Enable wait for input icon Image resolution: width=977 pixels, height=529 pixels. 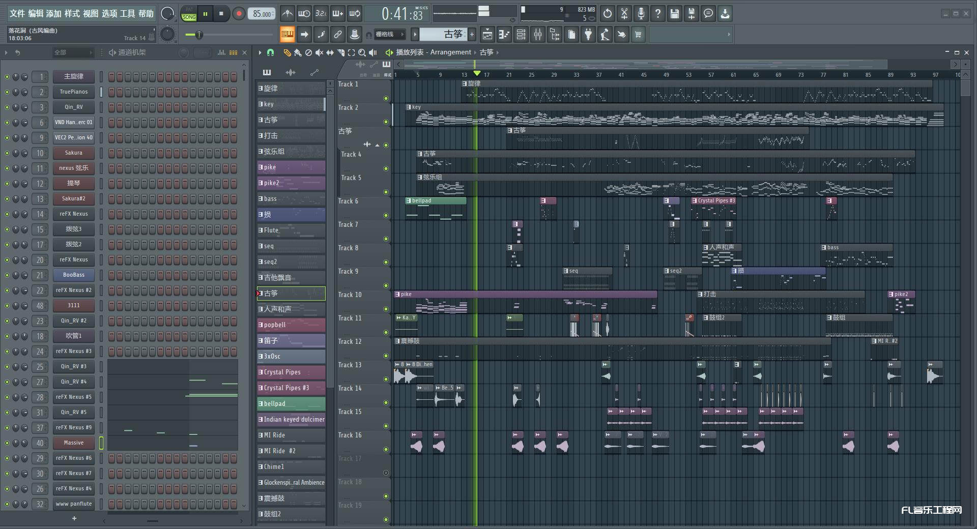pos(304,14)
